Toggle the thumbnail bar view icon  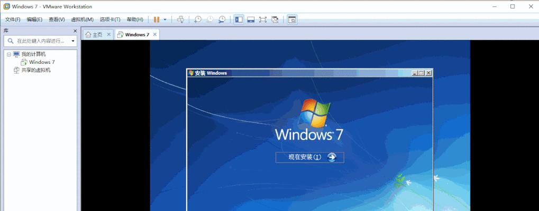(251, 20)
